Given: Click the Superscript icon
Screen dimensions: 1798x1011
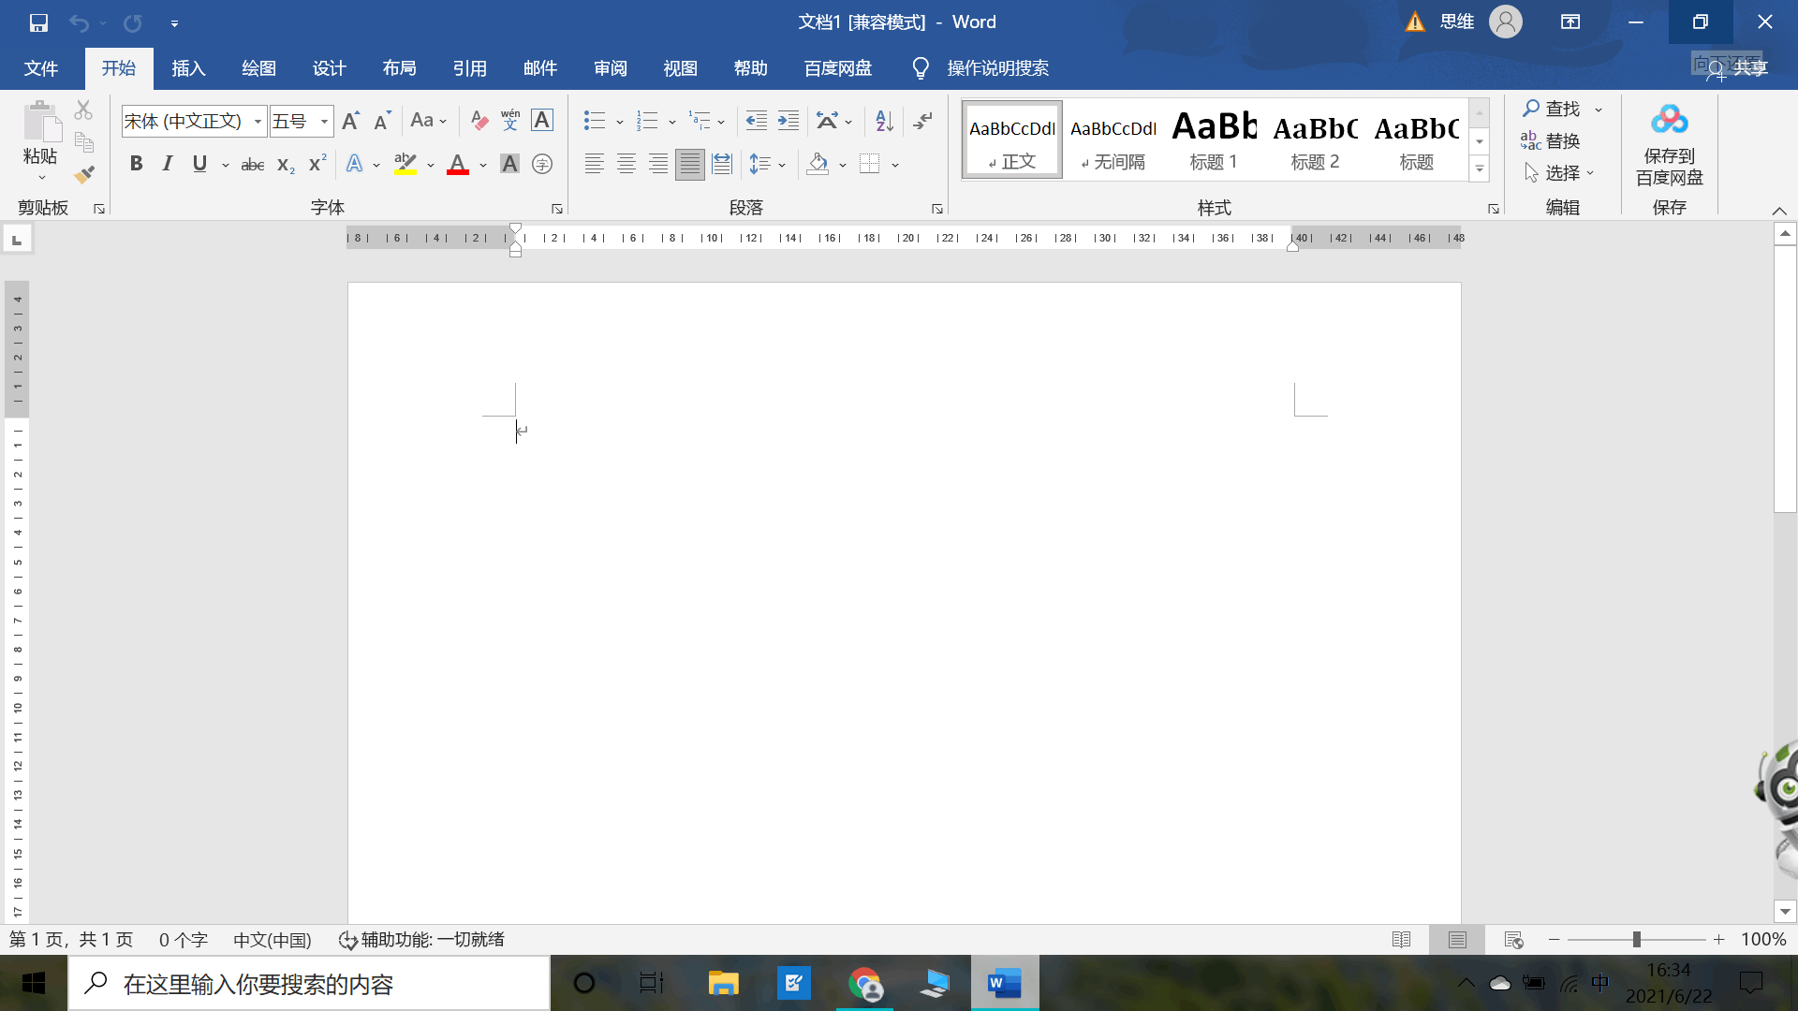Looking at the screenshot, I should click(317, 164).
